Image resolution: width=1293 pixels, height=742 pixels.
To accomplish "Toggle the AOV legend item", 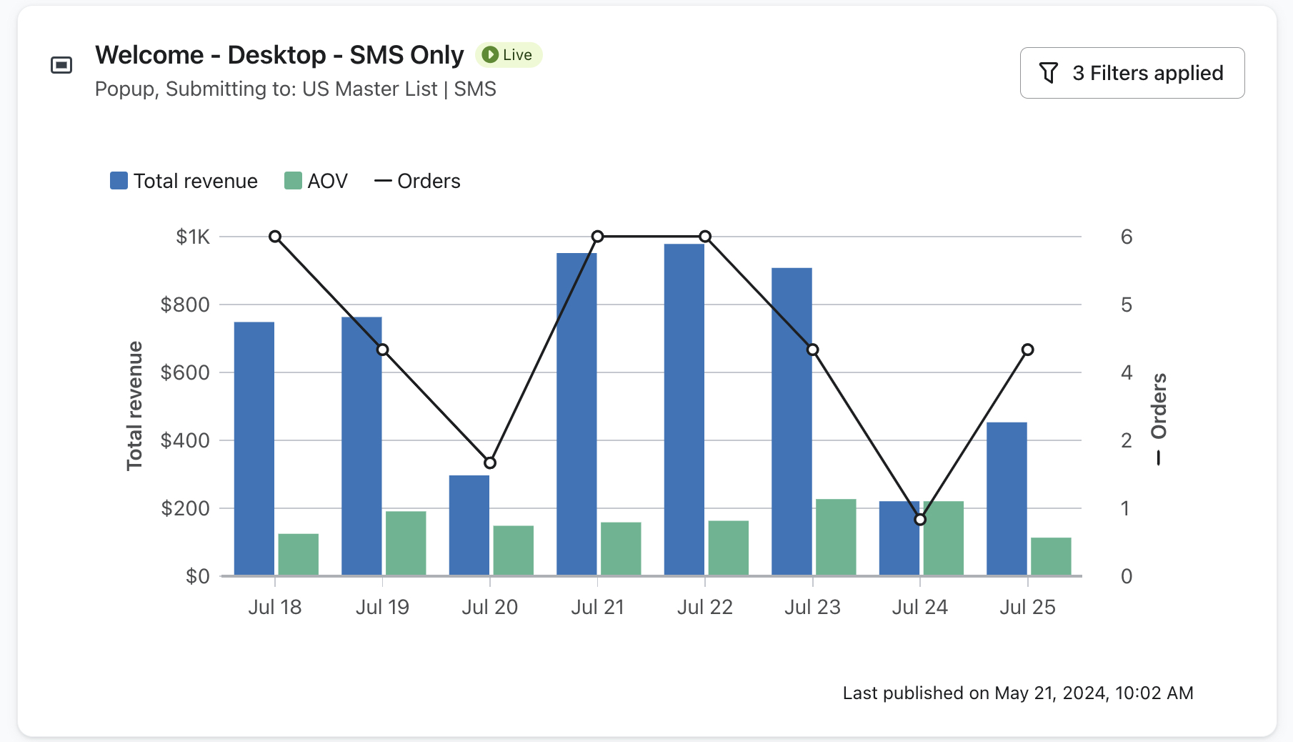I will pos(316,181).
